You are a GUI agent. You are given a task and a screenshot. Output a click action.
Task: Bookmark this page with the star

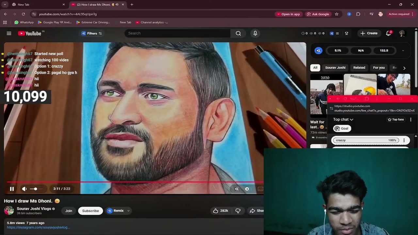point(337,14)
